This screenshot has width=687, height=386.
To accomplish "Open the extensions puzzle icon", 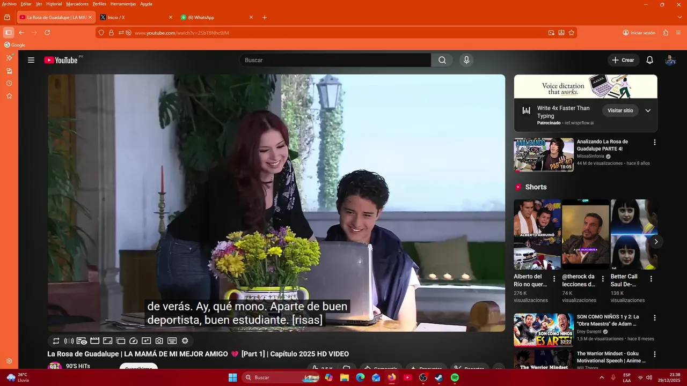I will coord(666,33).
